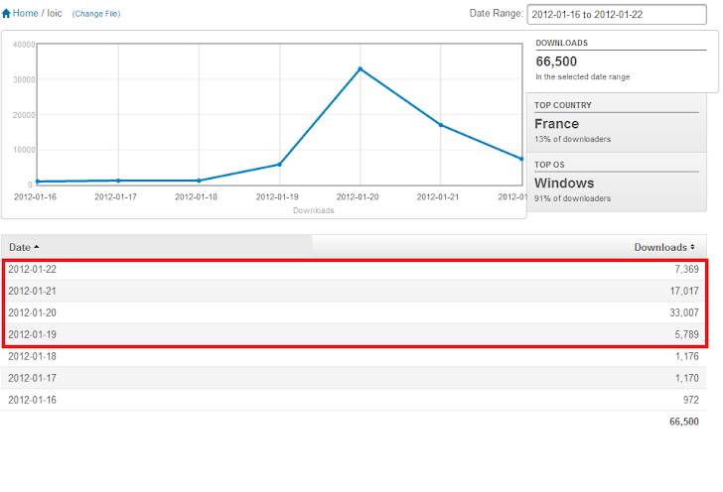This screenshot has width=723, height=492.
Task: Click the house icon beside Home
Action: point(7,14)
